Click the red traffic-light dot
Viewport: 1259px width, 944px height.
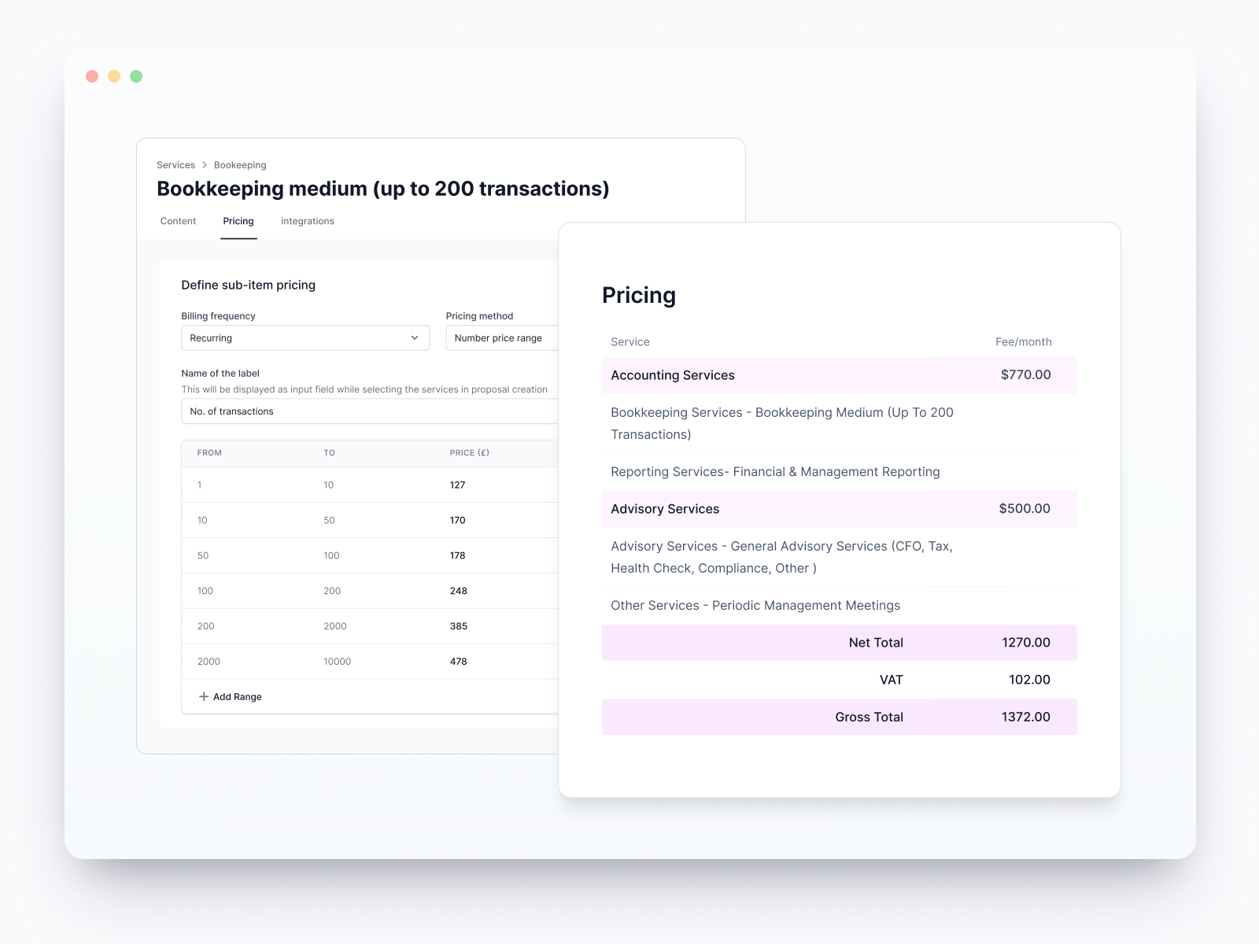pos(92,76)
